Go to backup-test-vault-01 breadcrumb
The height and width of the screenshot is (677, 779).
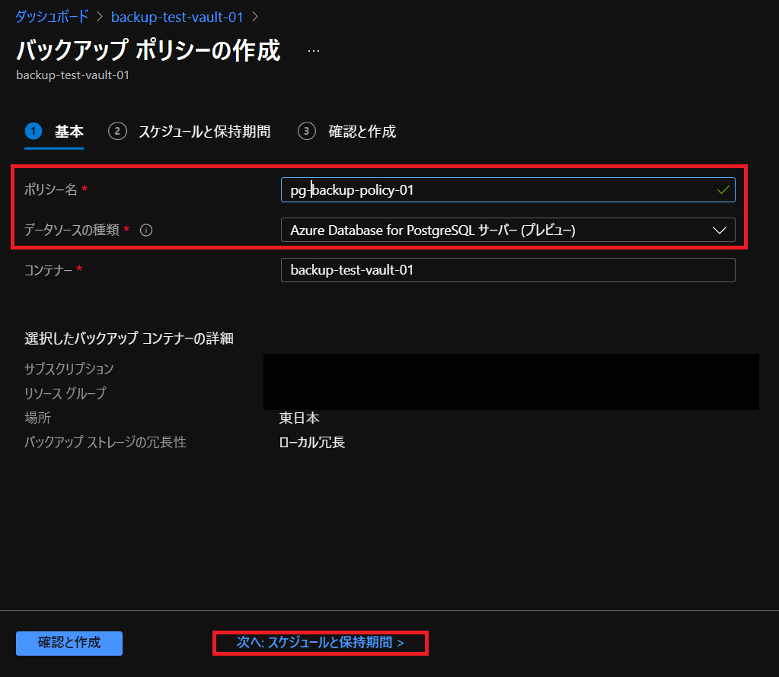[x=177, y=17]
